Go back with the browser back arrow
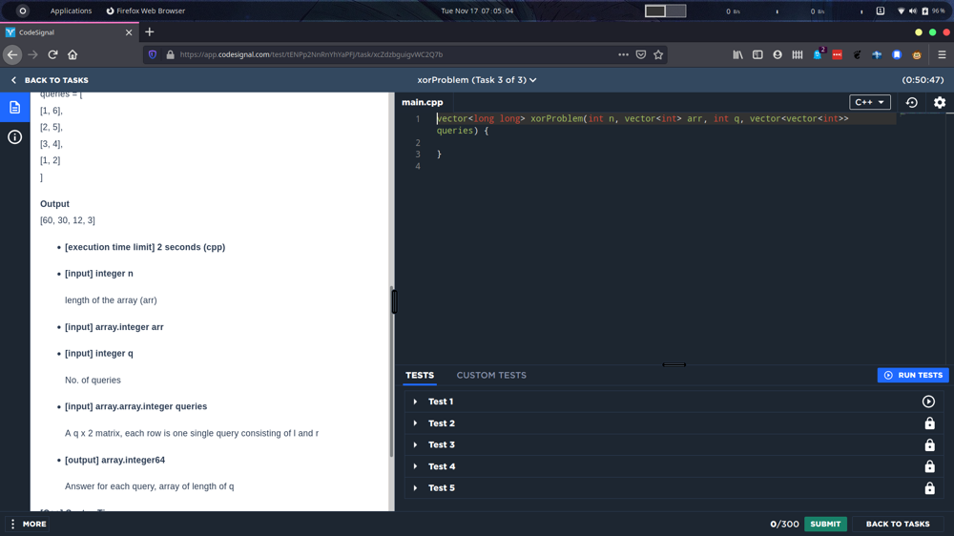The image size is (954, 536). (x=12, y=54)
